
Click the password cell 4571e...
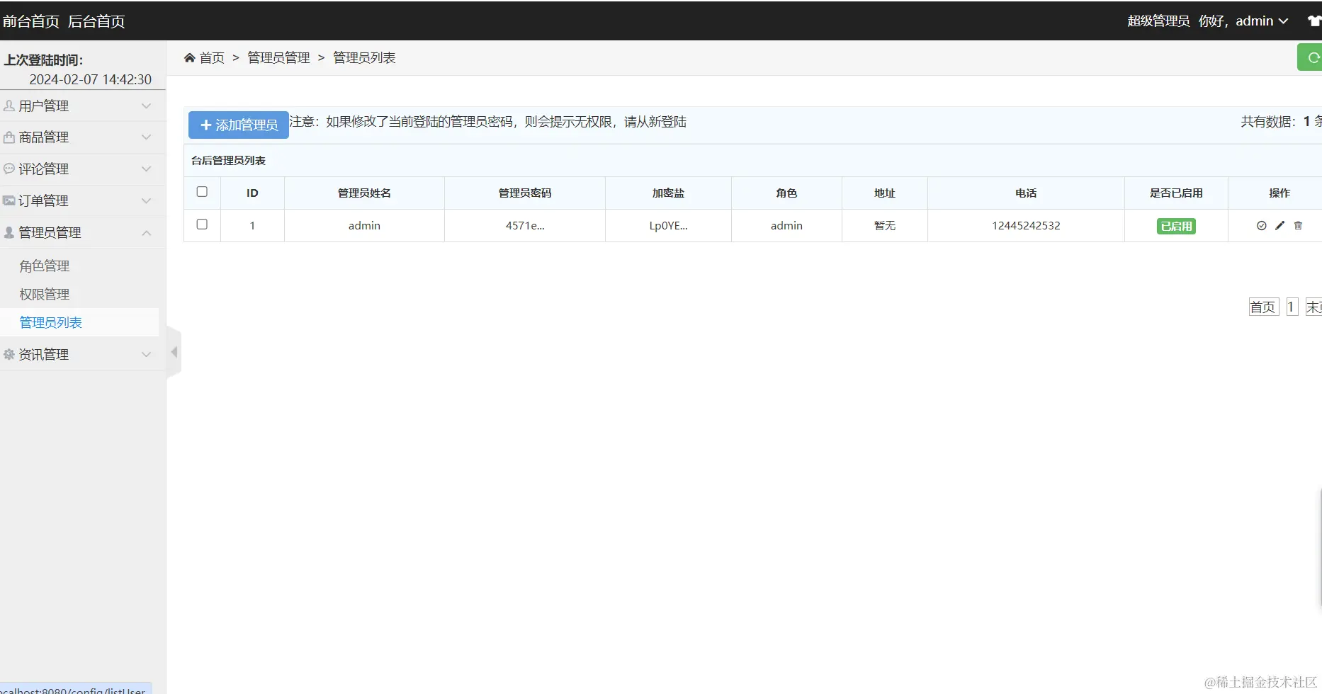pyautogui.click(x=525, y=226)
